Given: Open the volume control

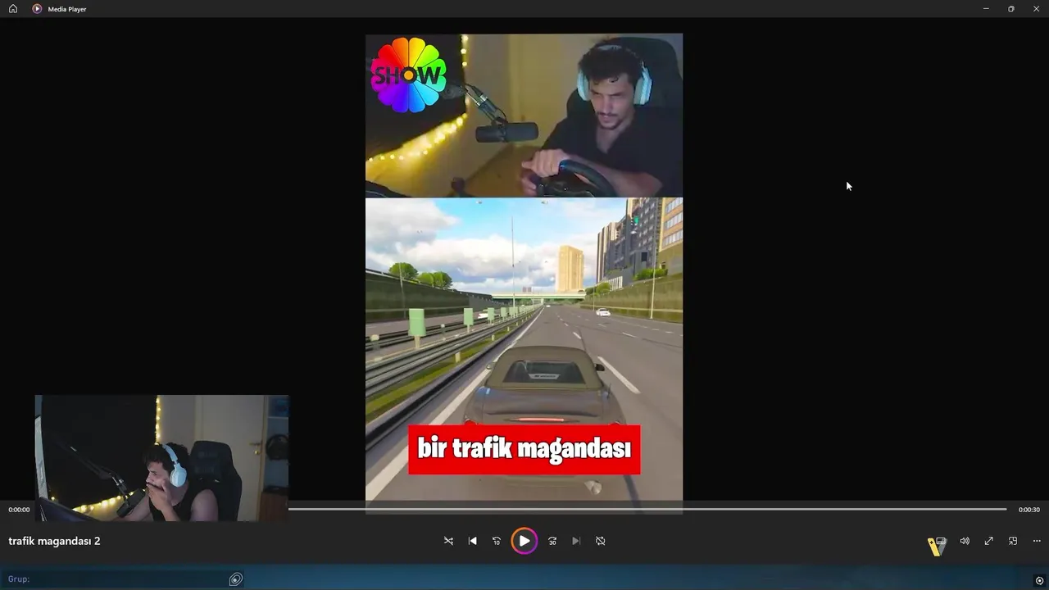Looking at the screenshot, I should click(x=965, y=541).
